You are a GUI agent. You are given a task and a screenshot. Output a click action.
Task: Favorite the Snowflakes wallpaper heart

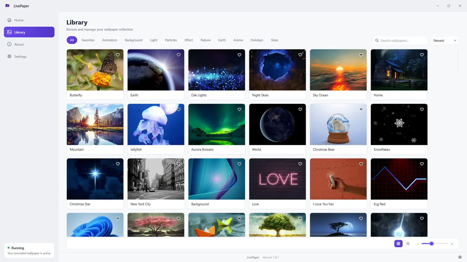coord(422,109)
